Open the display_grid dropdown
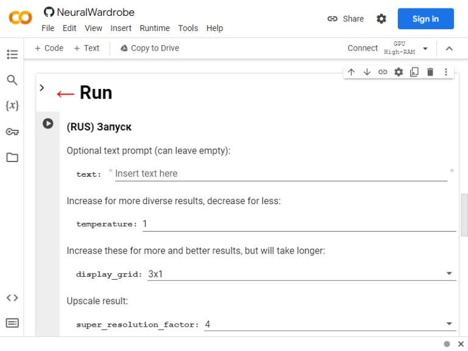 [449, 274]
